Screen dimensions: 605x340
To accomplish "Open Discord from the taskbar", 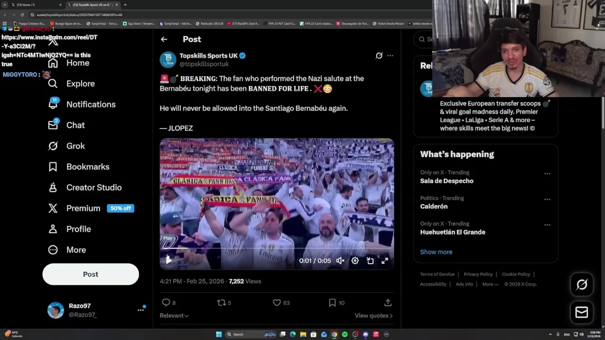I will 365,334.
